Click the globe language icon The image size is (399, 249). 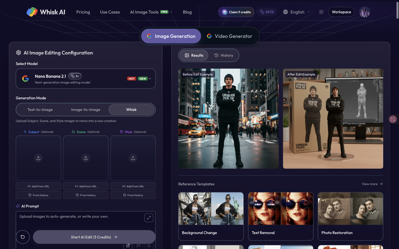pyautogui.click(x=285, y=12)
